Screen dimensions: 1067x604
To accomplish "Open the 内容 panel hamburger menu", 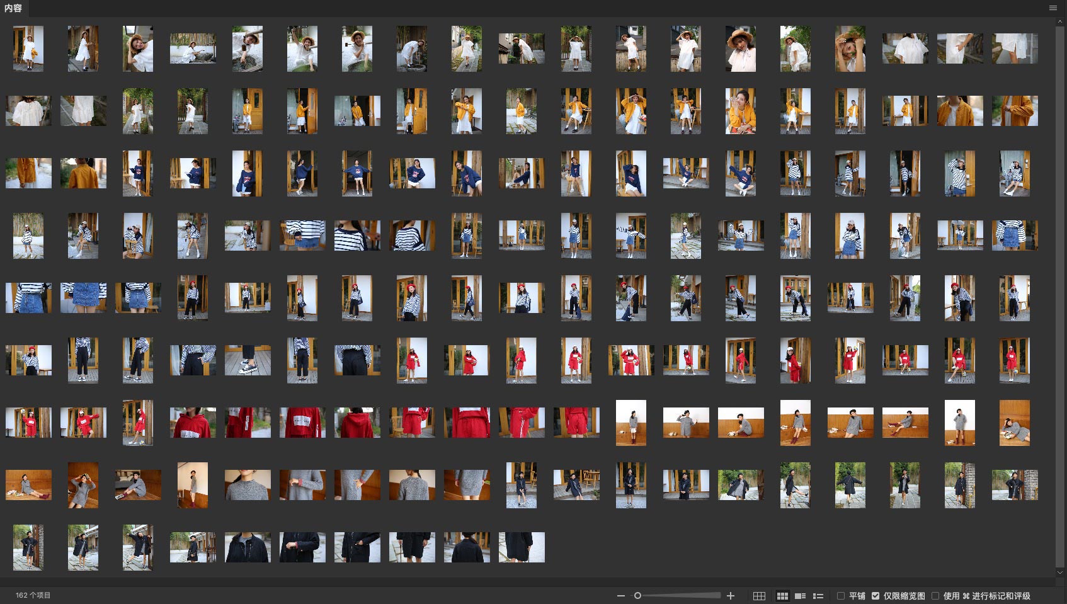I will (1053, 8).
